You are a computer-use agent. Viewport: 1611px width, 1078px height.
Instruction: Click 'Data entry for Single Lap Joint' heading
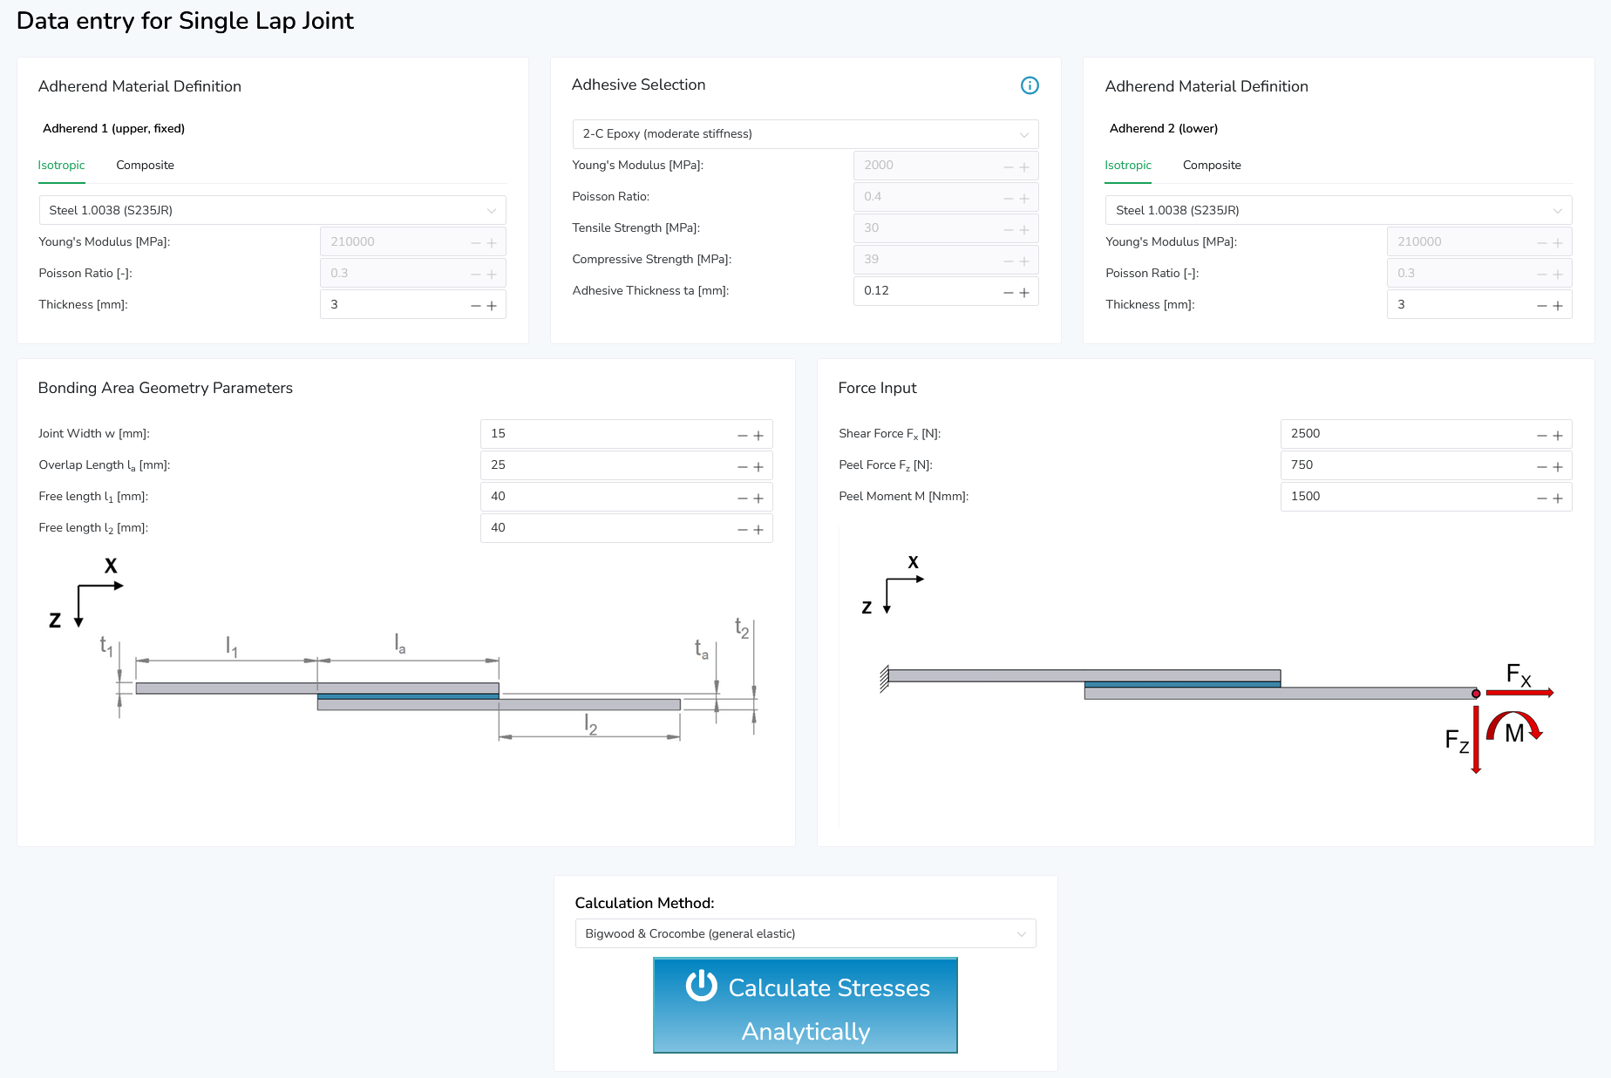click(185, 21)
